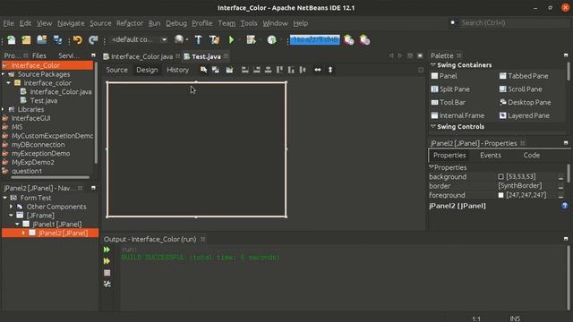Viewport: 573px width, 322px height.
Task: Collapse the Source Packages node
Action: click(x=4, y=74)
